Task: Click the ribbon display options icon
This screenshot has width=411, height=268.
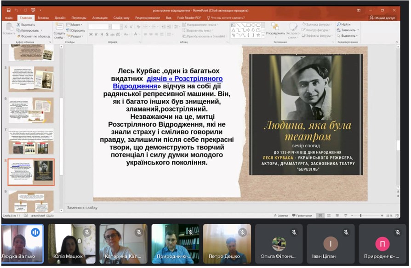Action: tap(359, 10)
